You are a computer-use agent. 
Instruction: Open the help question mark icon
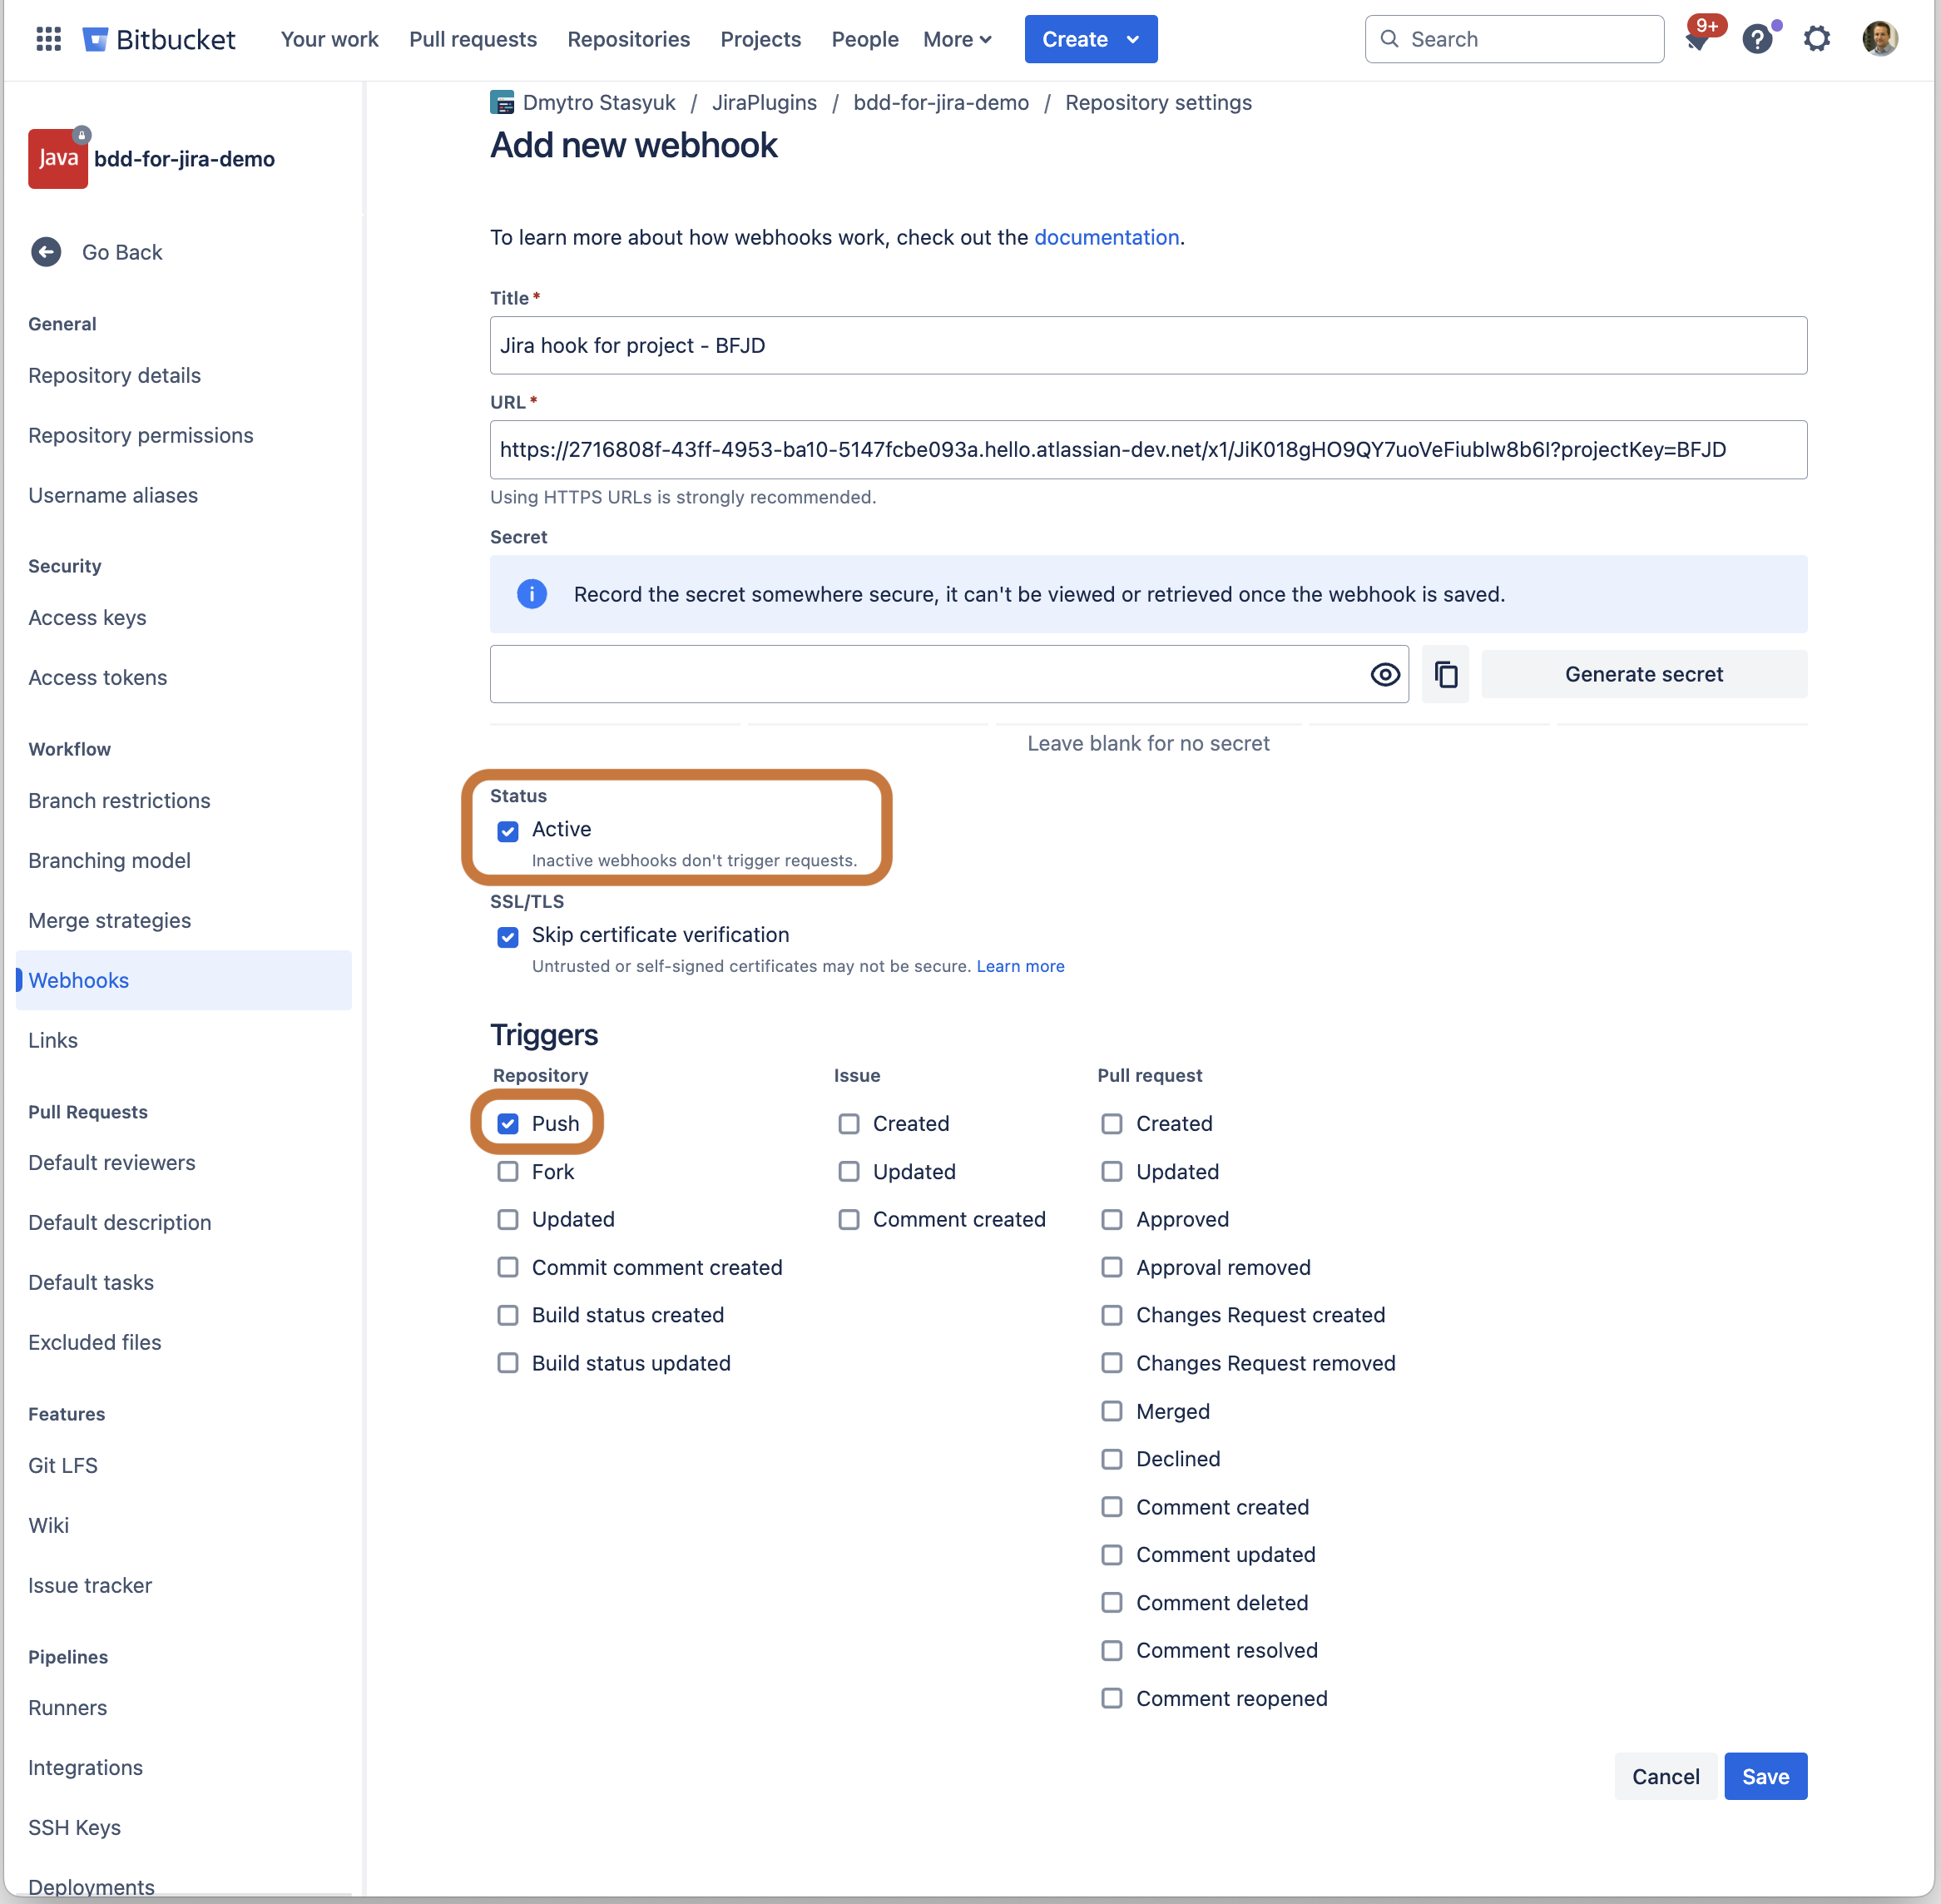[x=1757, y=39]
